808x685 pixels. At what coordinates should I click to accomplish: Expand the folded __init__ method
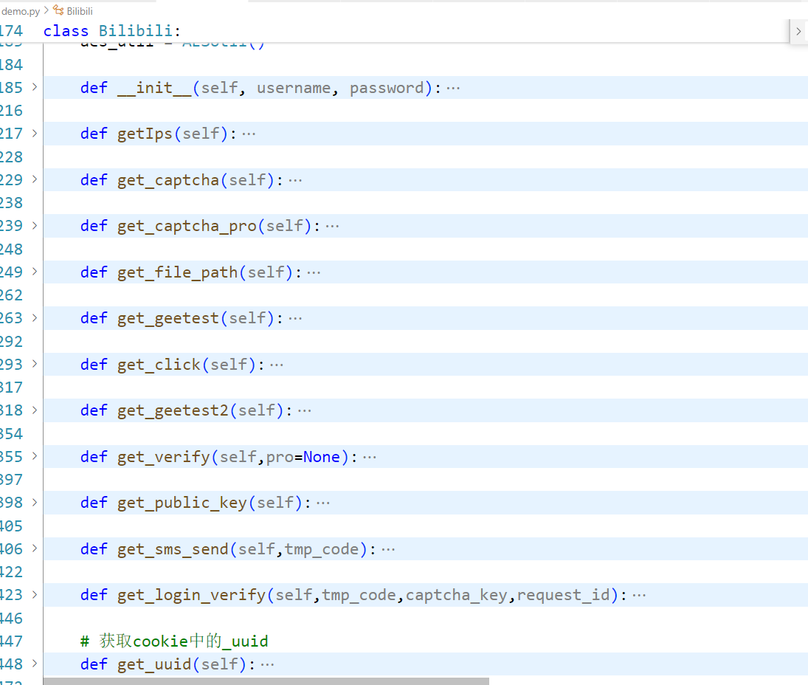(35, 87)
